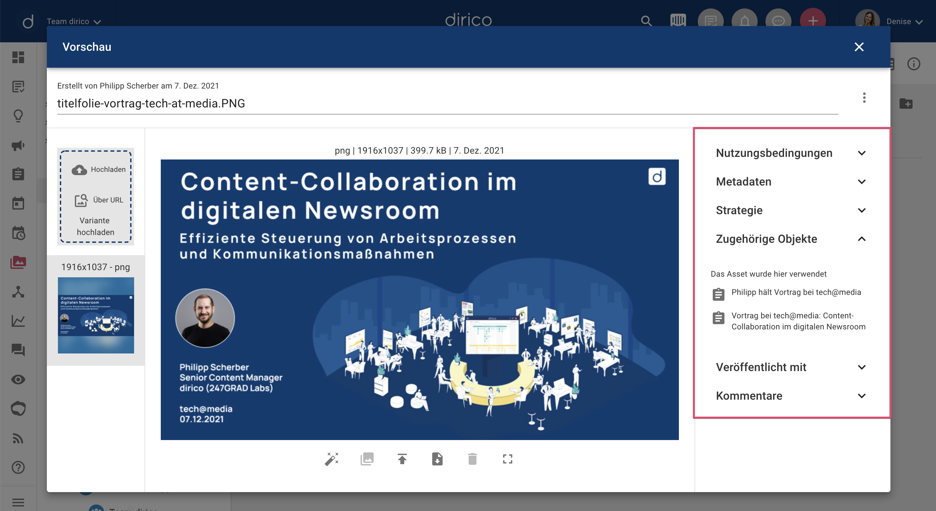Expand the Nutzungsbedingungen section
The height and width of the screenshot is (511, 936).
tap(792, 153)
